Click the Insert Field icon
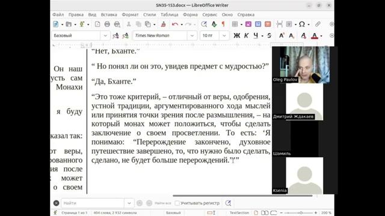Image resolution: width=385 pixels, height=216 pixels. 289,24
